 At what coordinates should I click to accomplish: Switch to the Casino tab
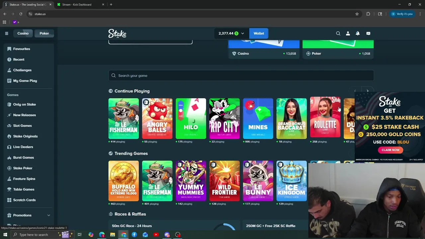[x=23, y=33]
